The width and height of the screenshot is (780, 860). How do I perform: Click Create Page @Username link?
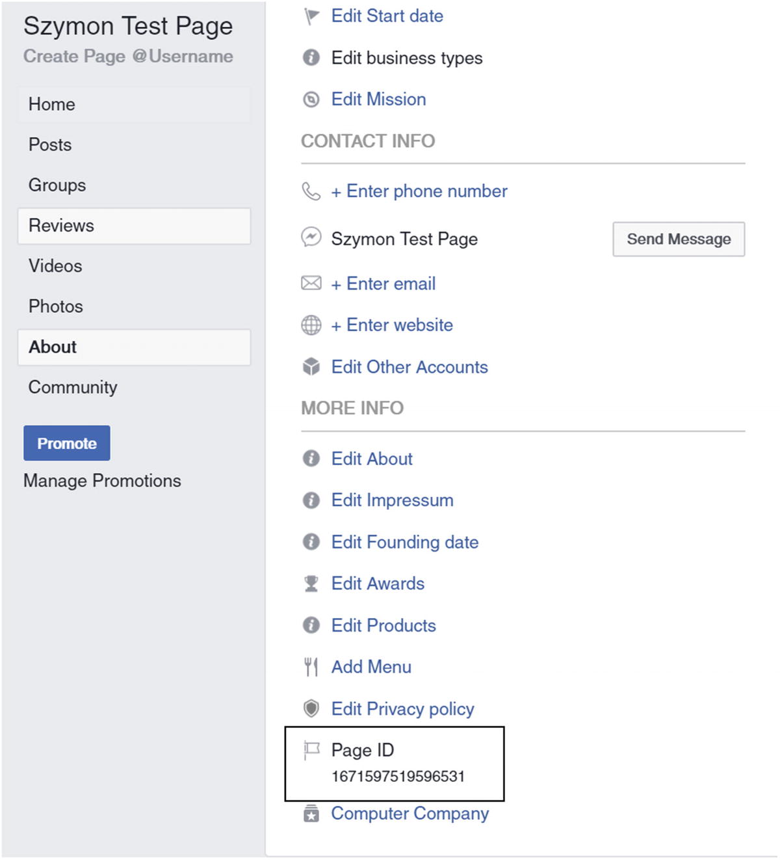tap(128, 57)
